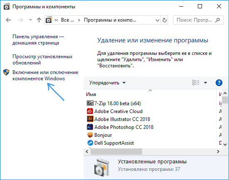Click the Forward navigation arrow
This screenshot has width=229, height=180.
pyautogui.click(x=21, y=20)
